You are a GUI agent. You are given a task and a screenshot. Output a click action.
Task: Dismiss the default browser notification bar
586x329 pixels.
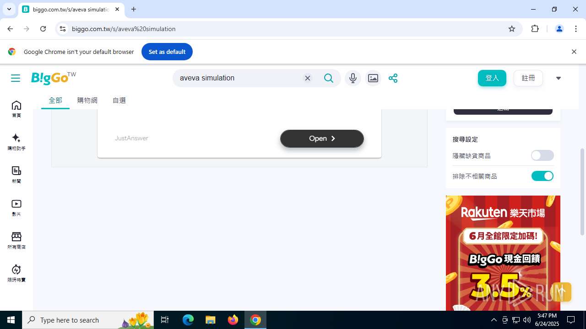[x=574, y=52]
